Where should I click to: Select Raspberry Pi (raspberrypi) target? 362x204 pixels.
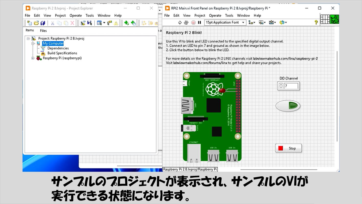click(62, 58)
